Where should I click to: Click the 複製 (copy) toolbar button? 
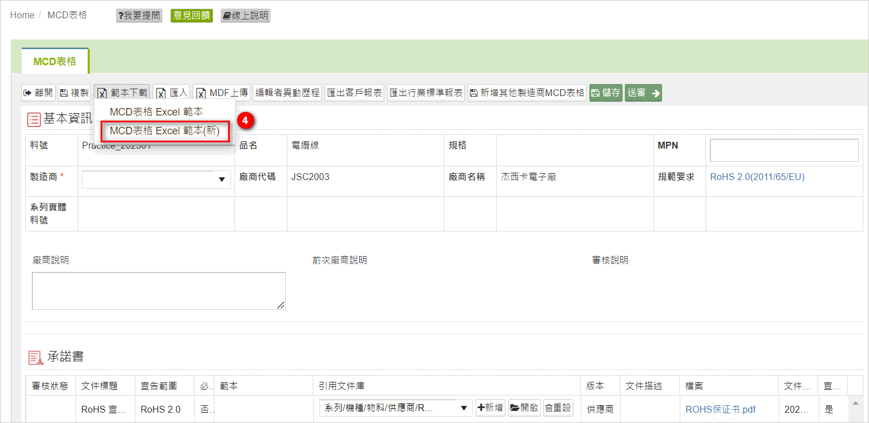pos(74,93)
